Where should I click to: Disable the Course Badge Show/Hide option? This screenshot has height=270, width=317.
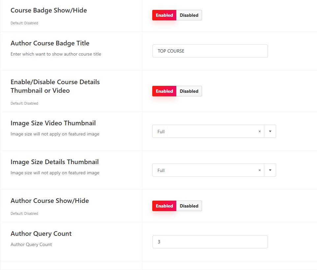click(x=189, y=15)
